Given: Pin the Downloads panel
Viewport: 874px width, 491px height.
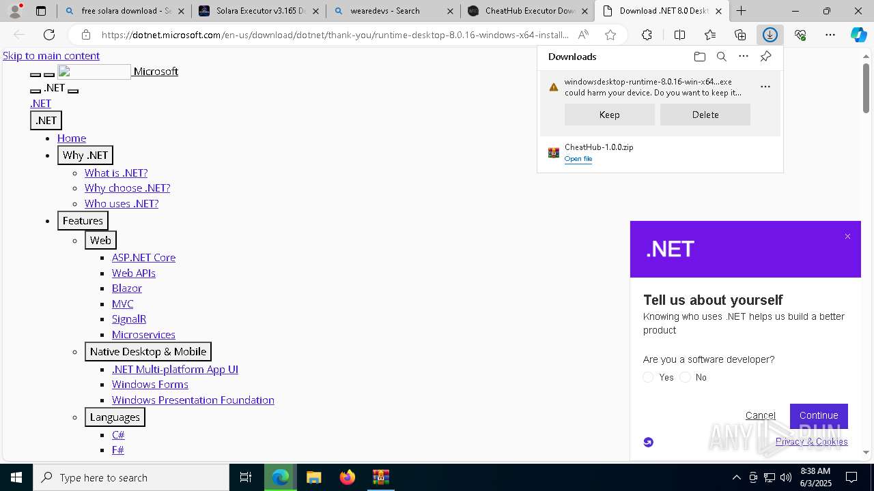Looking at the screenshot, I should [x=765, y=57].
